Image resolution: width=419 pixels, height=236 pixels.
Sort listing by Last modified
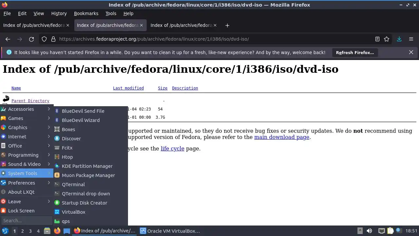[128, 88]
